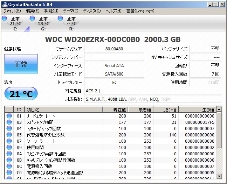
Task: Open the テーマ(T) menu
Action: click(x=71, y=11)
